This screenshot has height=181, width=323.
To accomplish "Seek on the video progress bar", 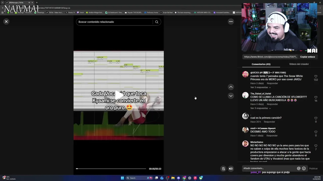I will pyautogui.click(x=111, y=169).
